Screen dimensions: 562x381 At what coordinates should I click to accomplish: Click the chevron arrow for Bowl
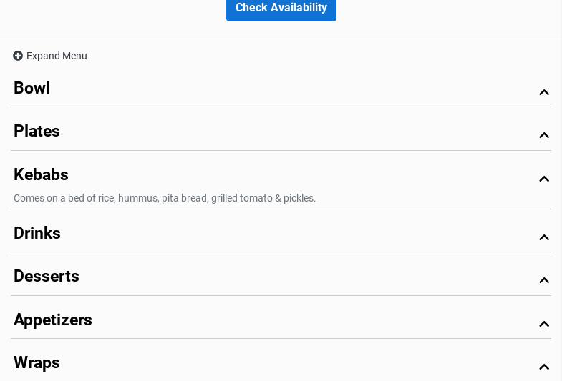click(544, 92)
